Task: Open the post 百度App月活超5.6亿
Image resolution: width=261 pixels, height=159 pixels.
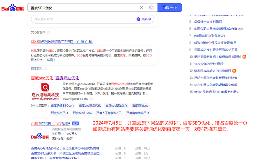Action: pos(65,148)
